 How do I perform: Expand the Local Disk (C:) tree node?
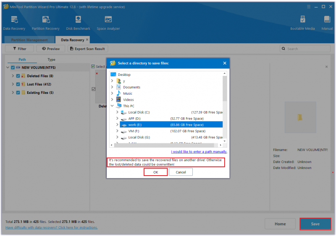[117, 112]
